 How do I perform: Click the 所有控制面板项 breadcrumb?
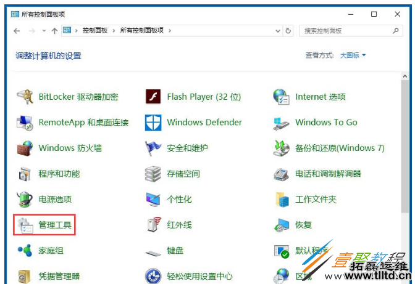(142, 31)
